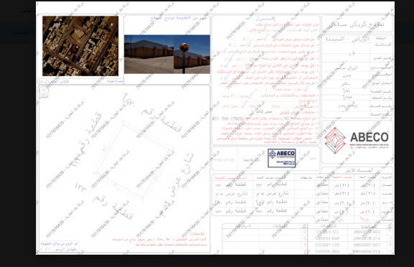Tick the جبلية land type checkbox
The width and height of the screenshot is (414, 267).
tap(285, 106)
